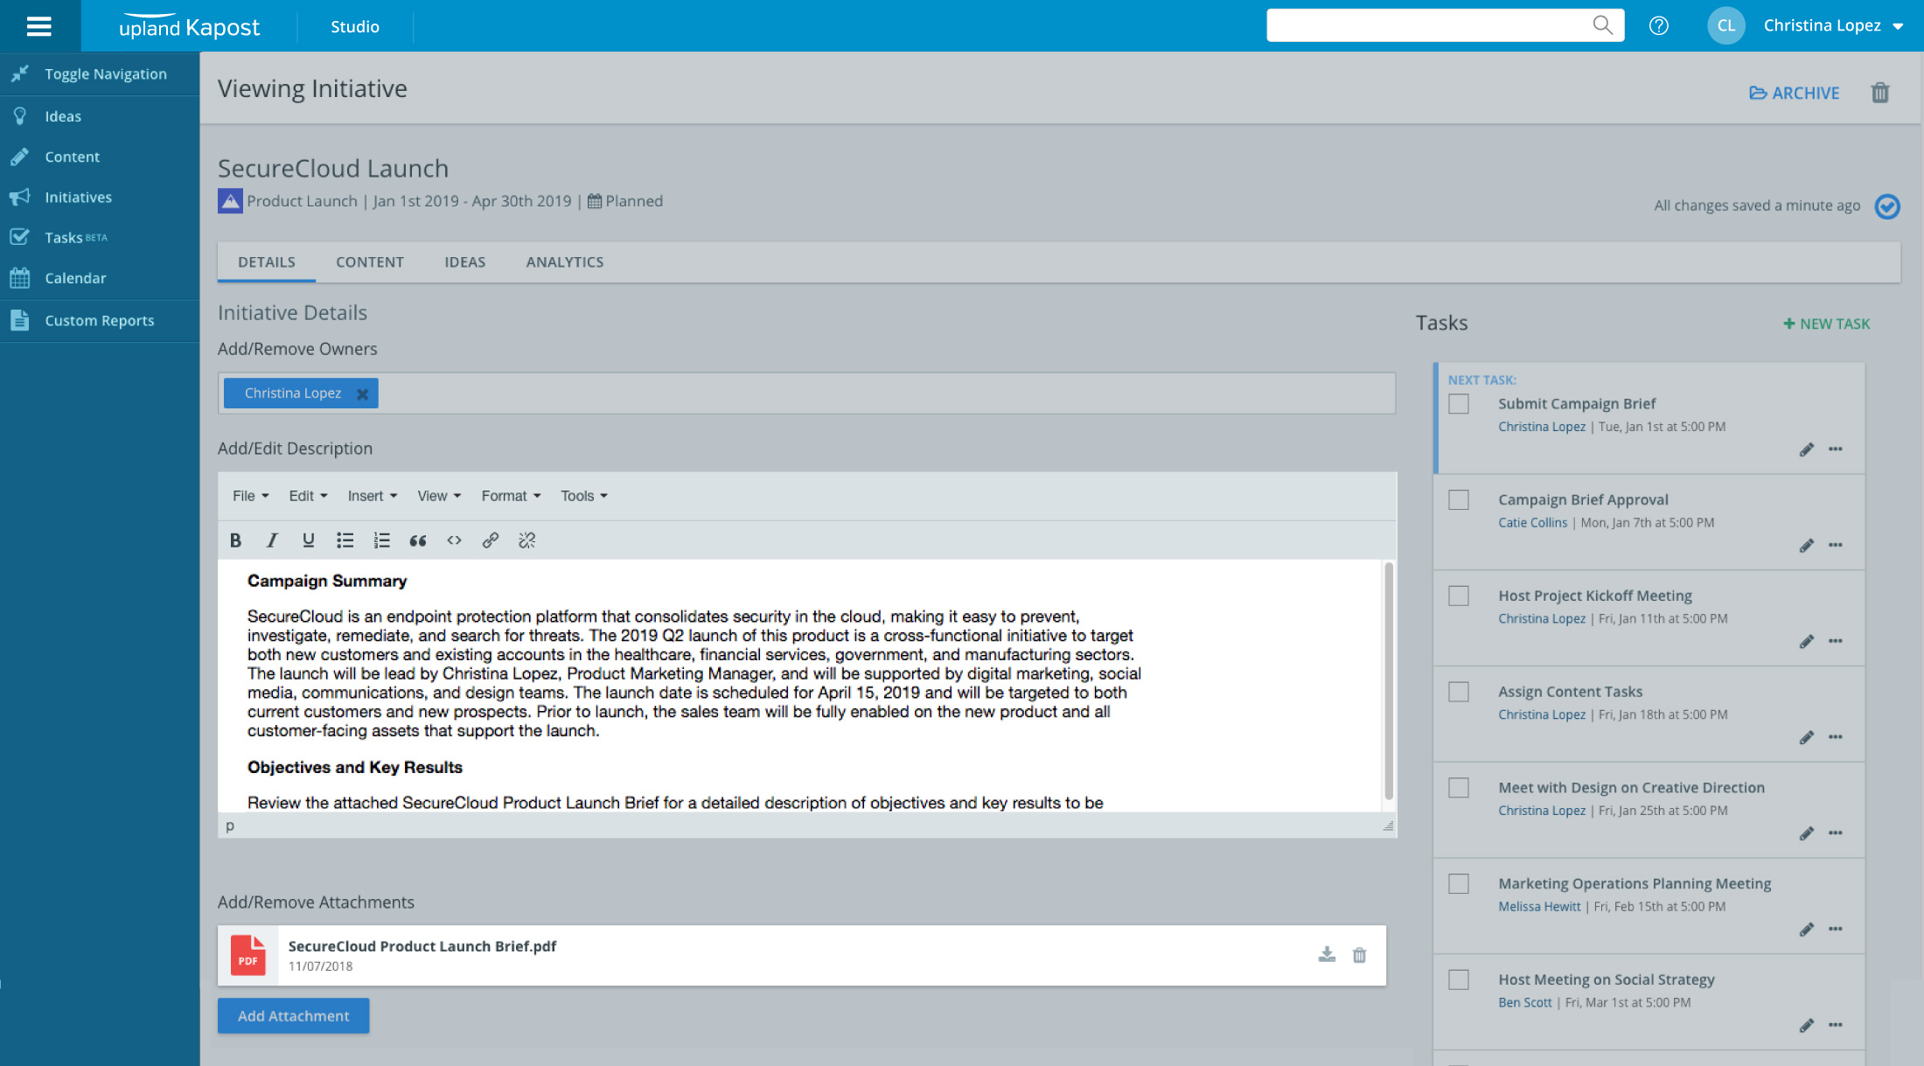This screenshot has height=1066, width=1924.
Task: Toggle bold formatting in the description editor
Action: click(x=235, y=540)
